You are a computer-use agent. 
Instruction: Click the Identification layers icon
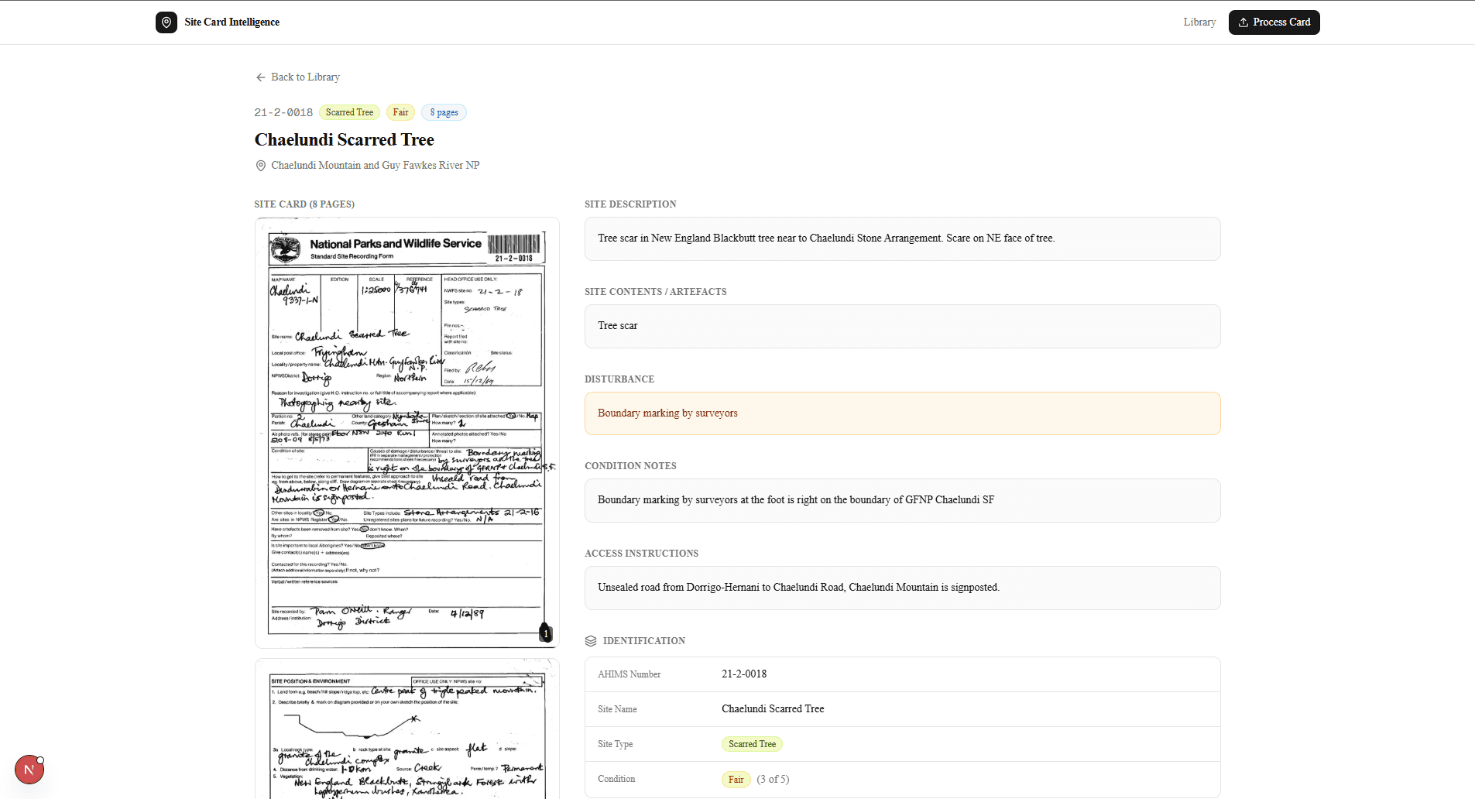click(591, 641)
